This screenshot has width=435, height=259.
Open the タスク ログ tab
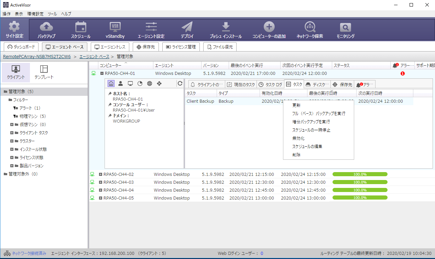tap(271, 85)
